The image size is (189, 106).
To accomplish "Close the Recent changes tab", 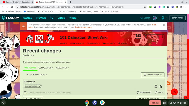I will pos(65,2).
